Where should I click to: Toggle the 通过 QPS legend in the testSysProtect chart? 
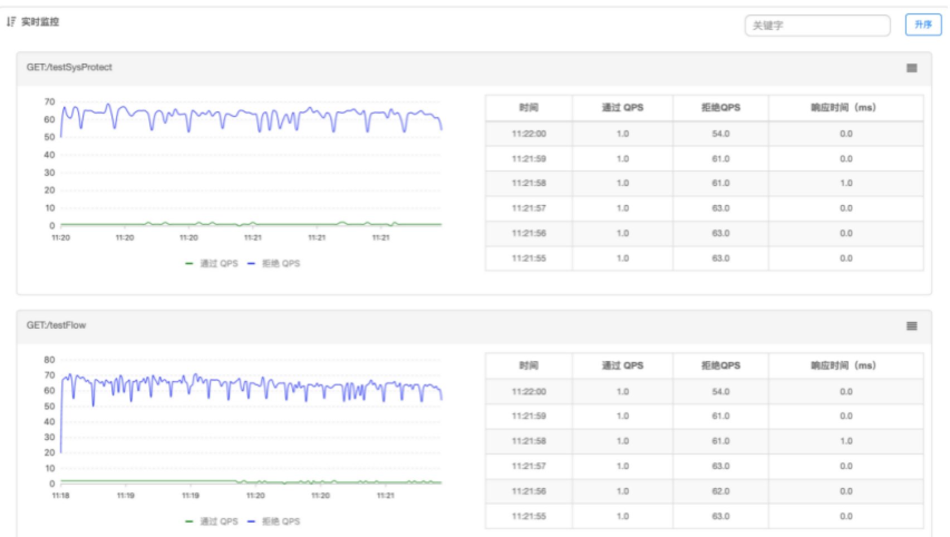click(x=212, y=263)
